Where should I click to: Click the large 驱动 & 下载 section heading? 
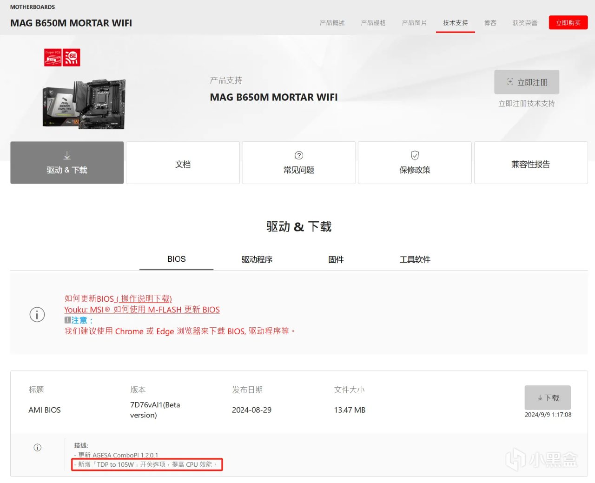[299, 227]
